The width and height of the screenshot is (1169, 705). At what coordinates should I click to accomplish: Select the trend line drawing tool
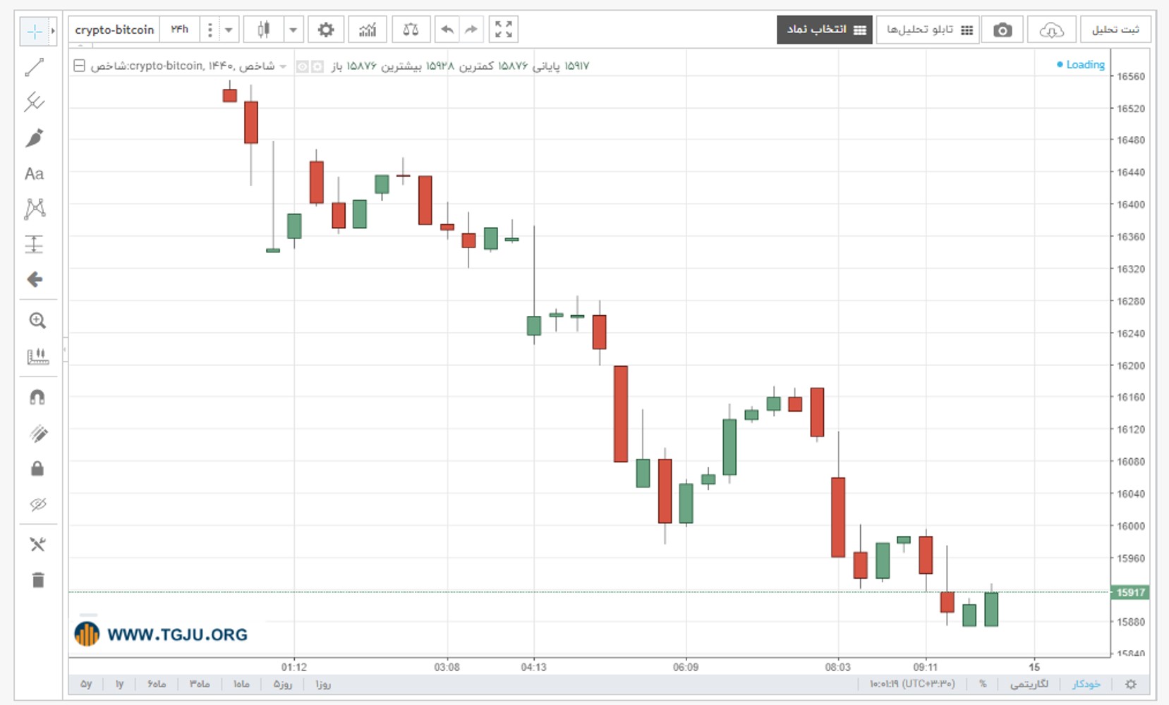point(34,67)
